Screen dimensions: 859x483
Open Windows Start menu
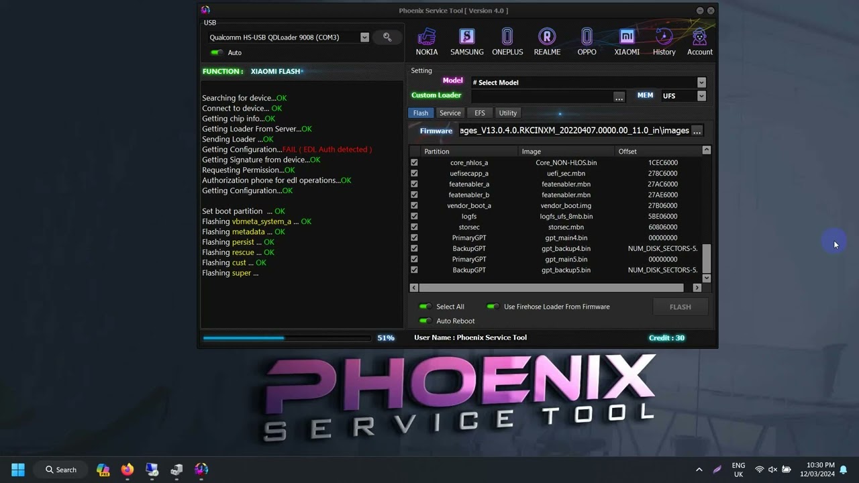[x=18, y=470]
